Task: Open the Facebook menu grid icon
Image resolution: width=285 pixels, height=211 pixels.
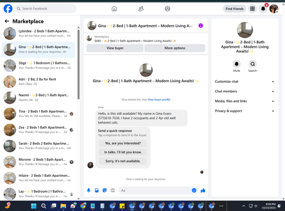Action: [253, 9]
